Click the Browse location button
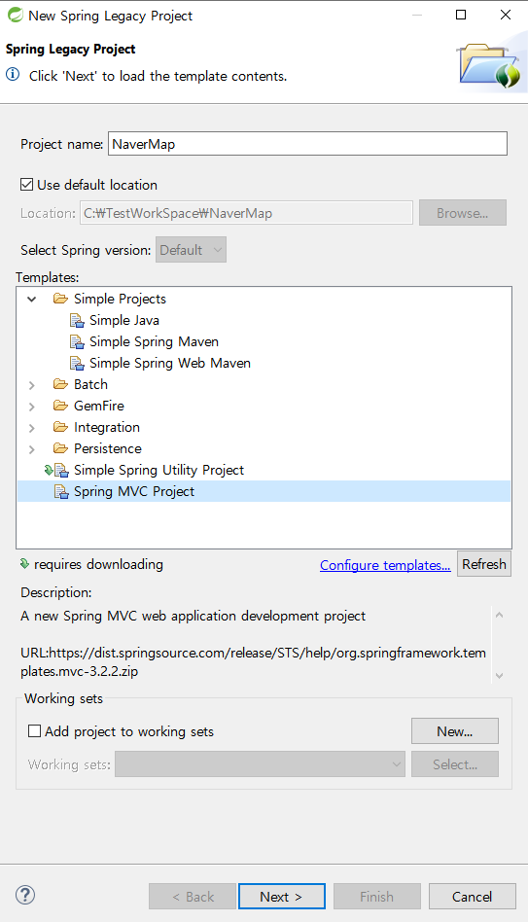Viewport: 528px width, 922px height. (463, 213)
